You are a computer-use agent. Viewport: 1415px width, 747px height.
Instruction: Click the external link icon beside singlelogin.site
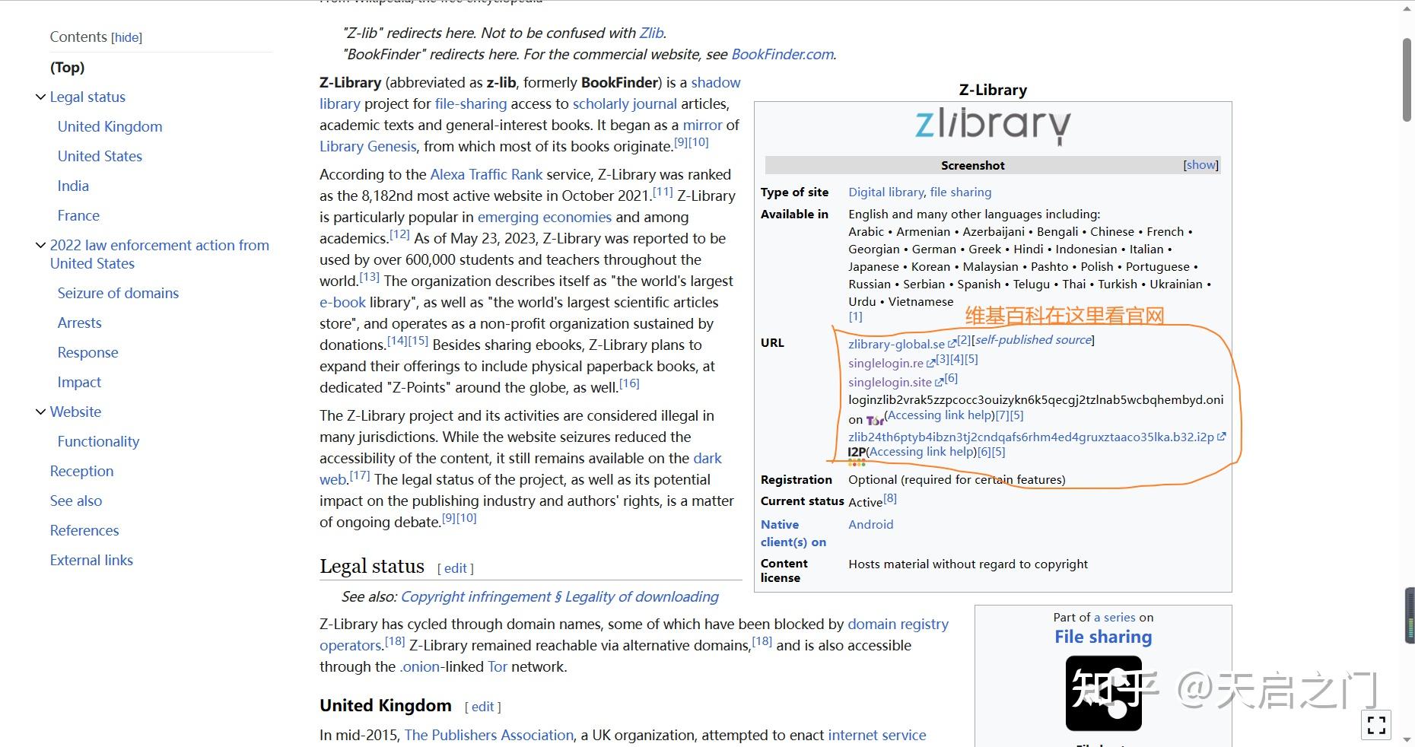click(x=939, y=382)
